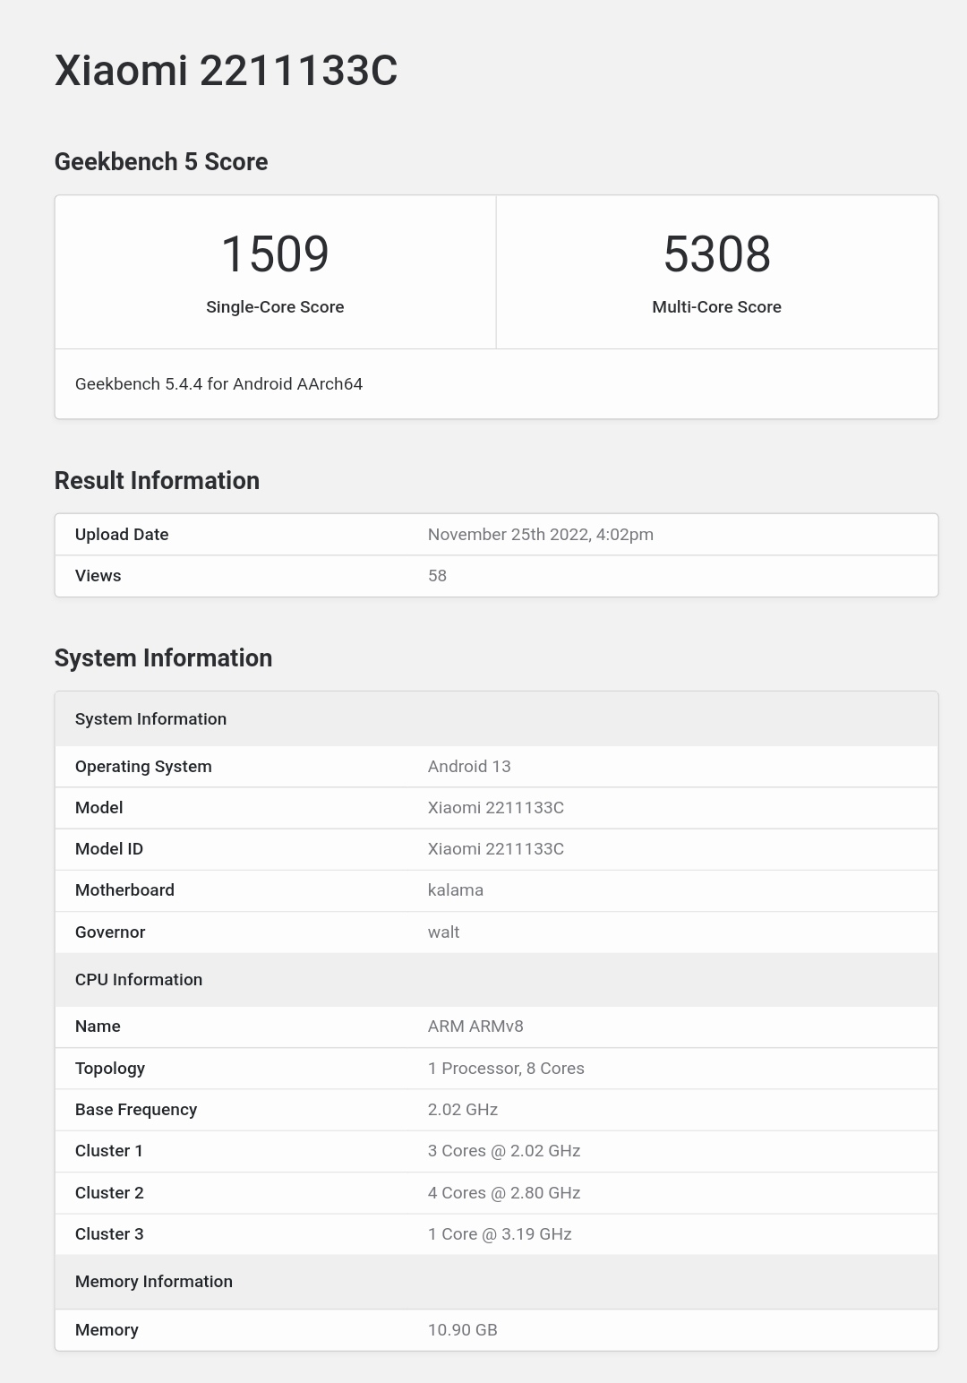Click the 'Topology' row label
This screenshot has width=967, height=1383.
pyautogui.click(x=110, y=1069)
